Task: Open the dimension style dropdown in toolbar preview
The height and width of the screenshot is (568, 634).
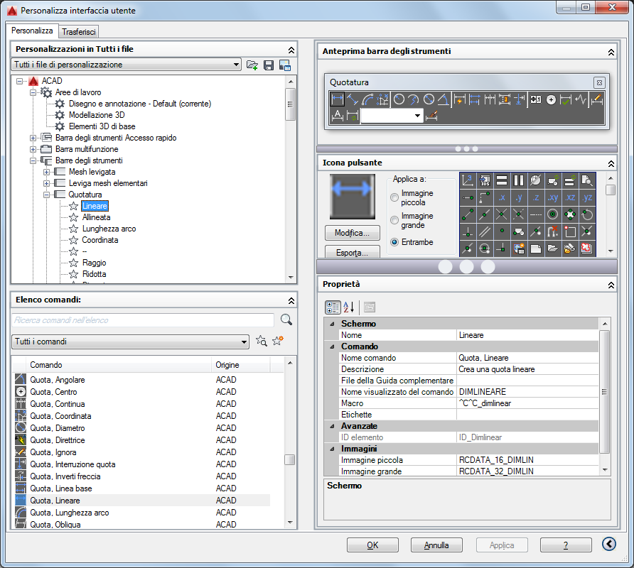Action: (417, 116)
